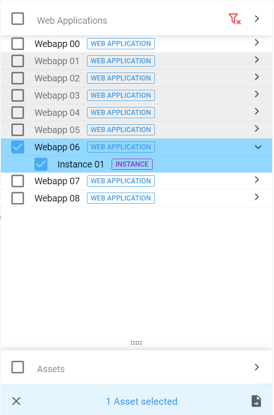This screenshot has height=415, width=274.
Task: Check the Webapp 05 checkbox
Action: pyautogui.click(x=18, y=130)
